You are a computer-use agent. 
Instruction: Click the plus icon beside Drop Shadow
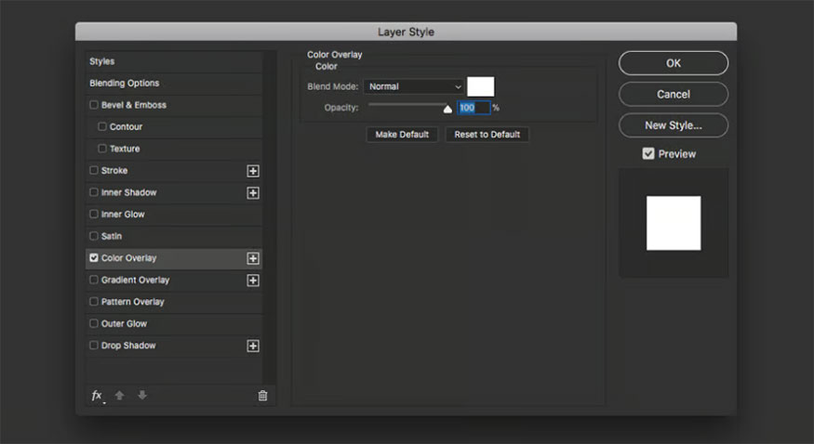point(252,346)
